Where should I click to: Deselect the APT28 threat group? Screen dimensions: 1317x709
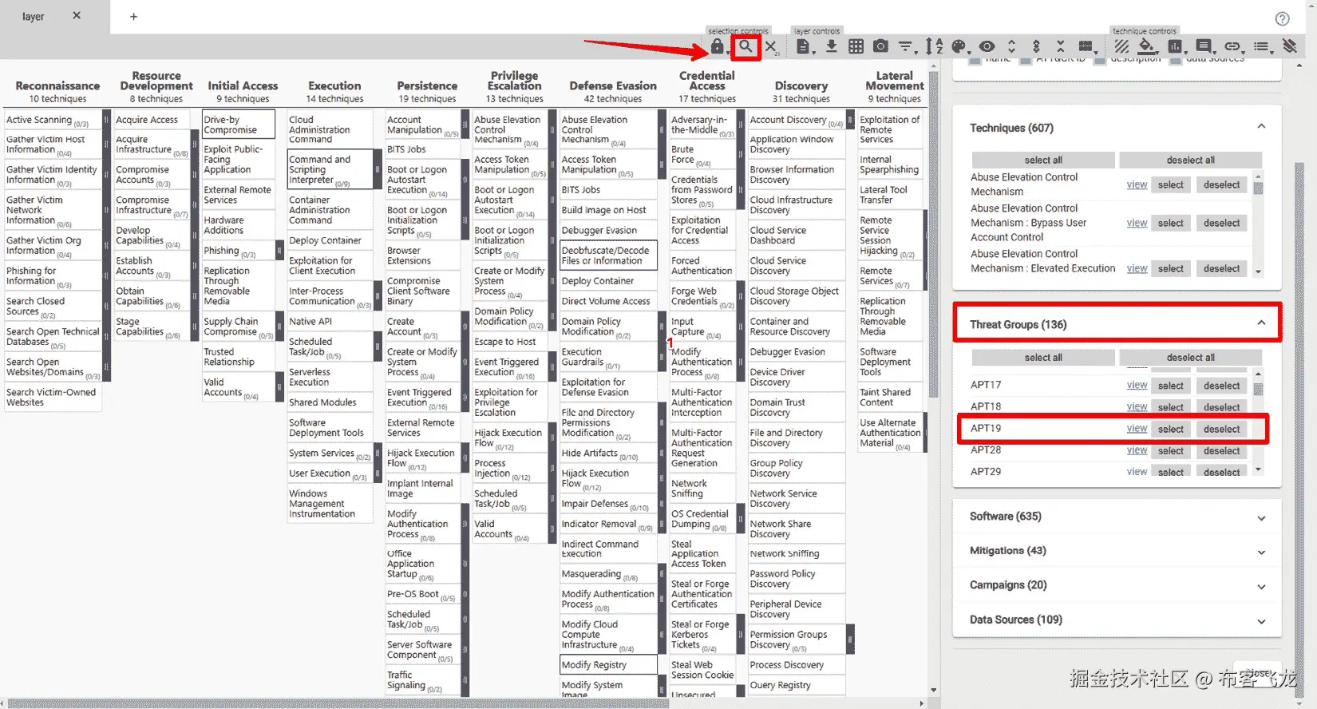click(x=1222, y=450)
